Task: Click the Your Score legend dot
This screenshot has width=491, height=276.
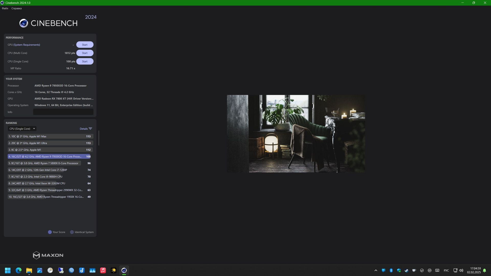Action: 50,232
